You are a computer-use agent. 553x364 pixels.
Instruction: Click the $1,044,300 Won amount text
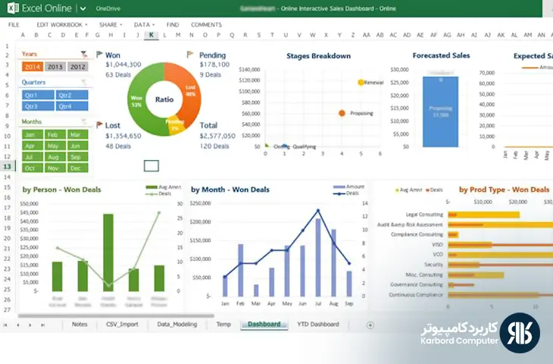(x=123, y=64)
